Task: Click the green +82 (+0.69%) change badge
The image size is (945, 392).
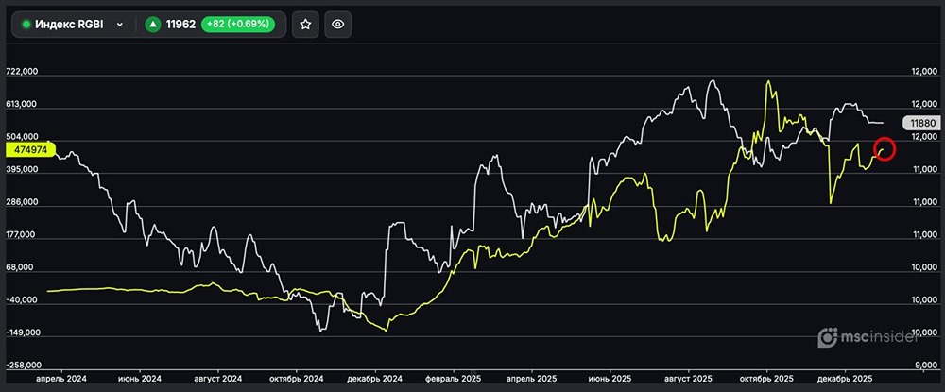Action: 237,25
